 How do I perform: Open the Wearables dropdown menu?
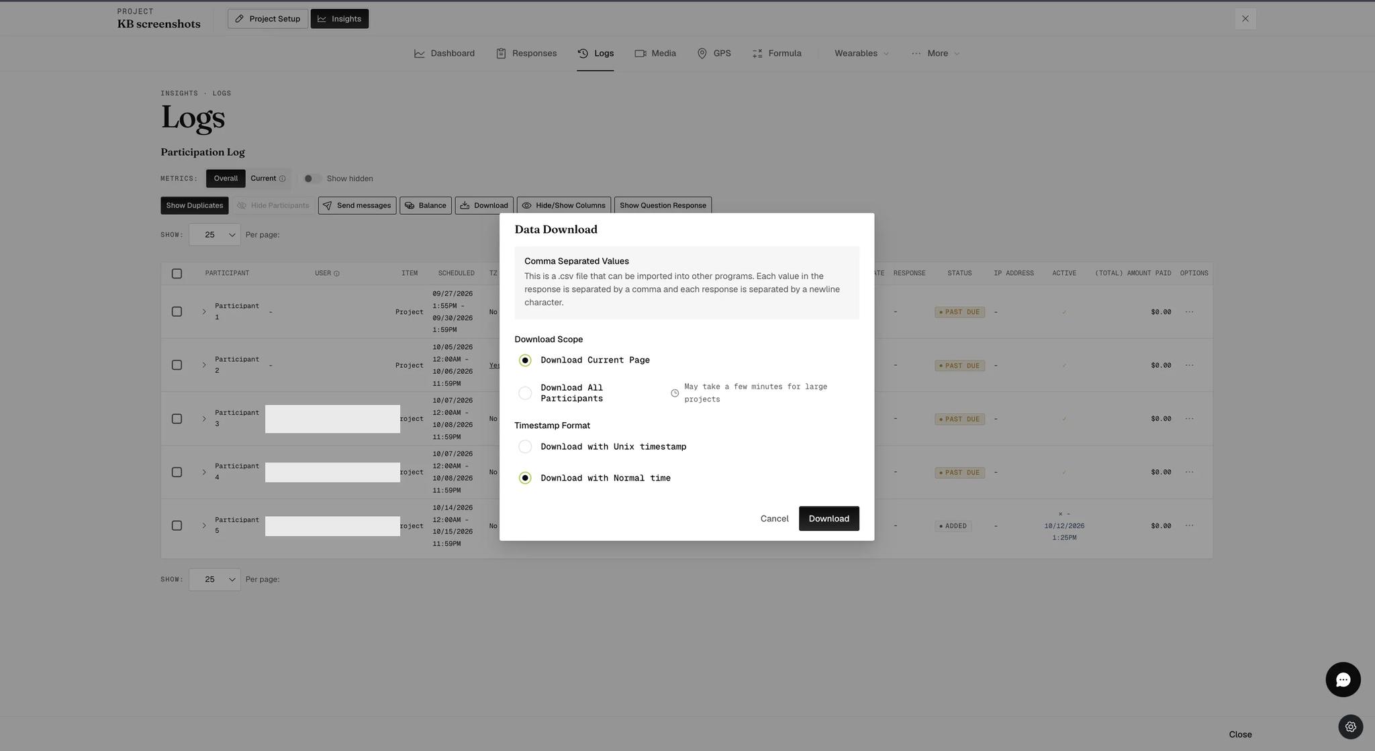click(x=861, y=54)
